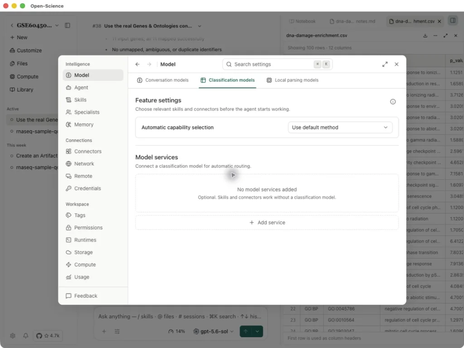Screen dimensions: 464x348
Task: Click the p_val column header
Action: pos(455,60)
